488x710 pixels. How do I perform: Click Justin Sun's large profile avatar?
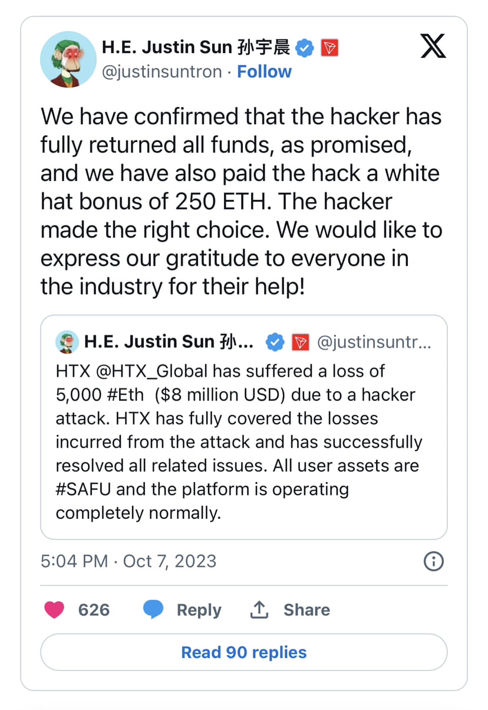point(68,59)
